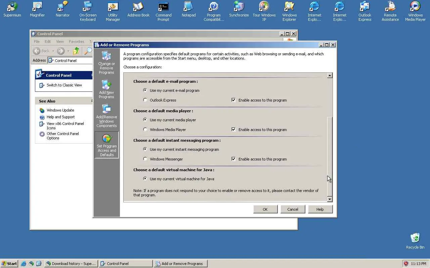Screen dimensions: 430x268
Task: Click the taskbar clock showing 11:13 PM
Action: 419,264
